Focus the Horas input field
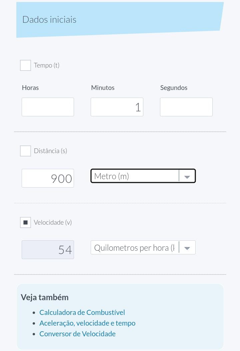This screenshot has height=351, width=240. tap(48, 107)
